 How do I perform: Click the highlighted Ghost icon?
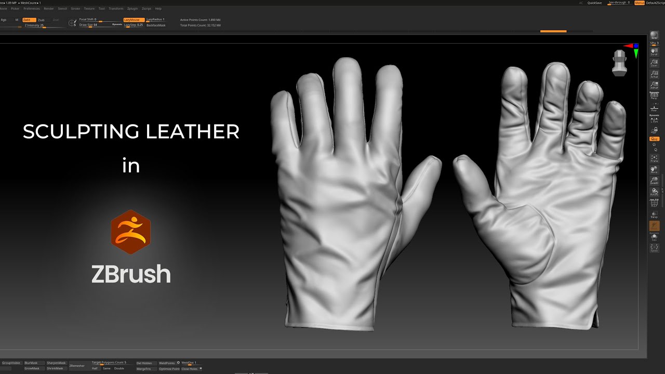[654, 226]
